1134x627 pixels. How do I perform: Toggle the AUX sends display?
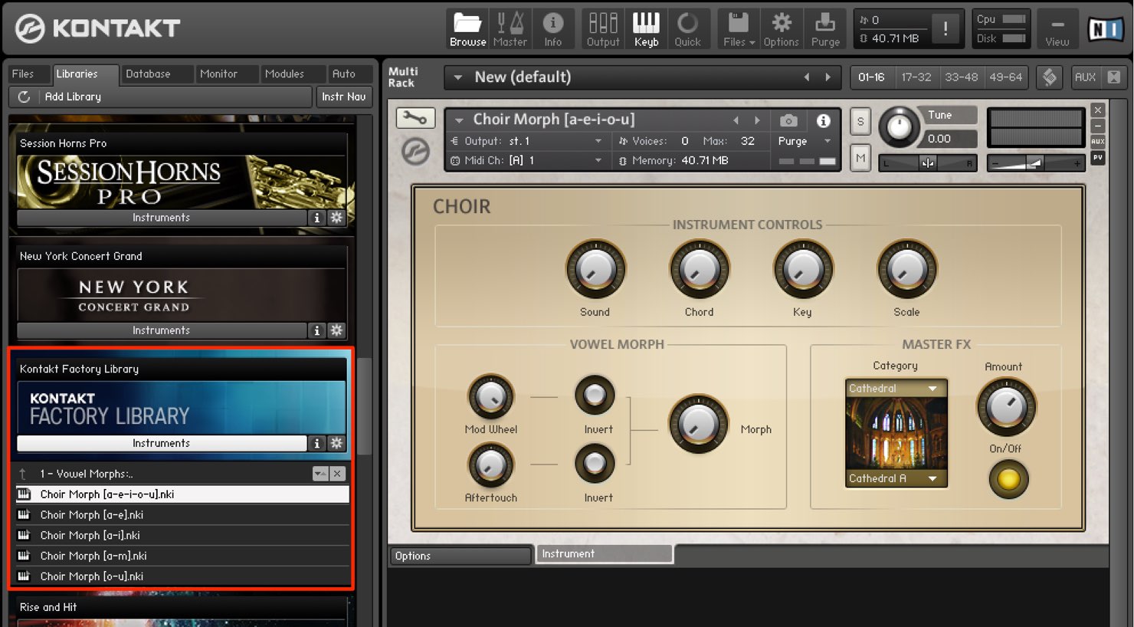point(1085,77)
